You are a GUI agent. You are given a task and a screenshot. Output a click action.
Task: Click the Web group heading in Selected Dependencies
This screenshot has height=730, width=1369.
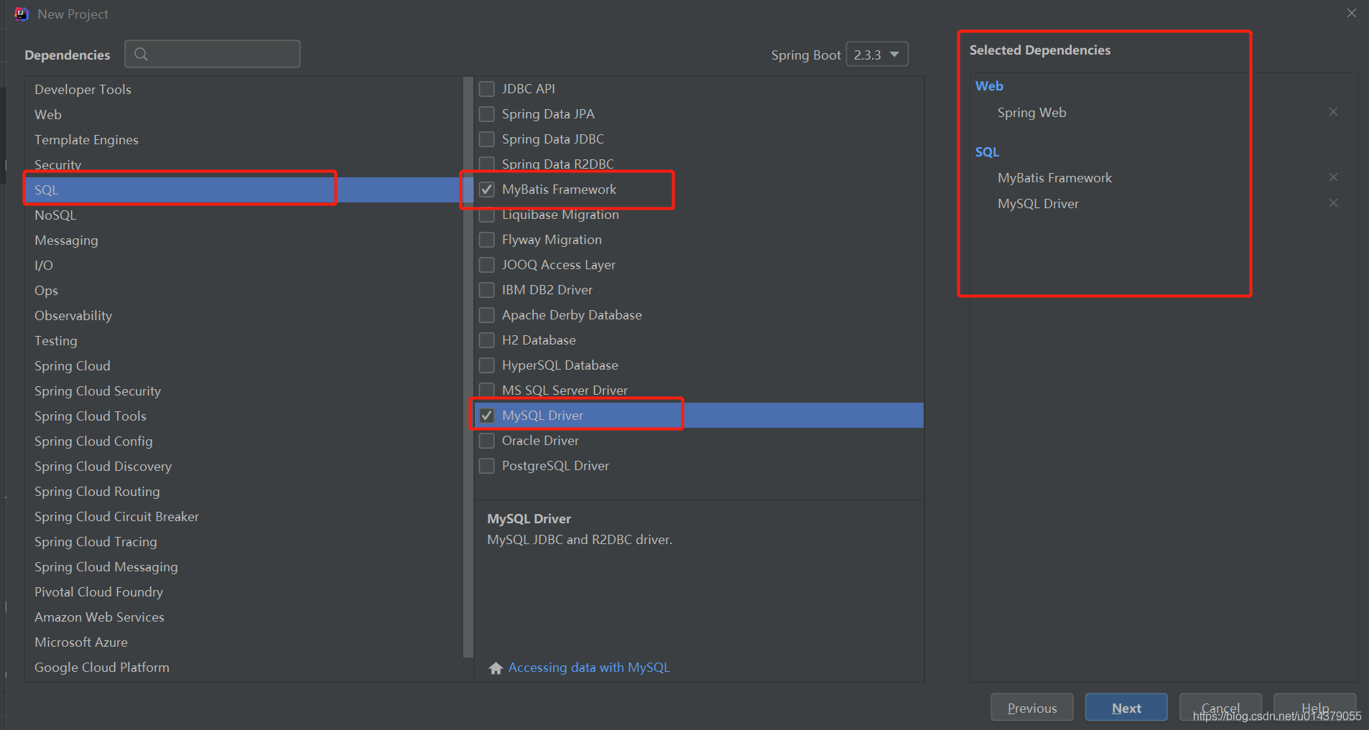[989, 86]
